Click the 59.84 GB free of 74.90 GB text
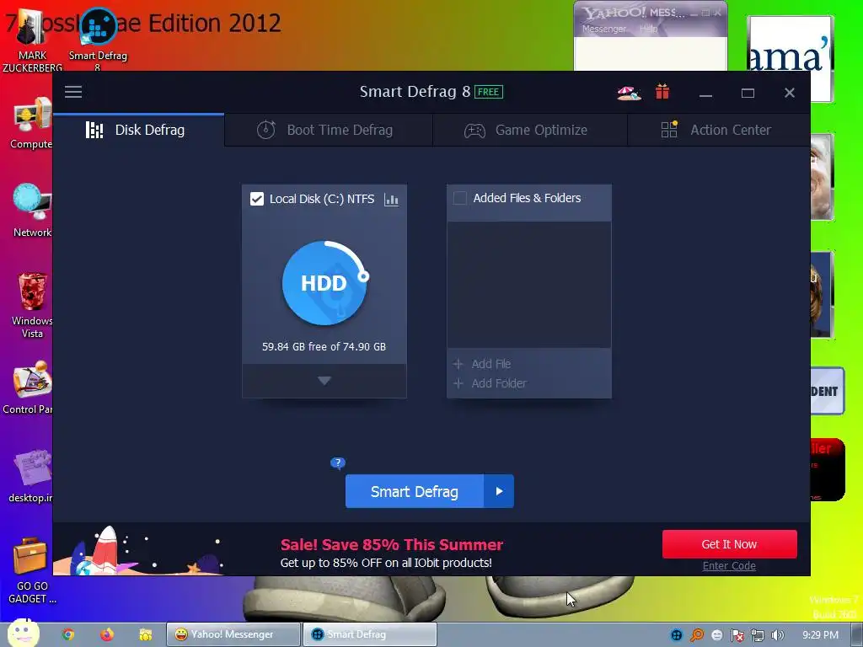863x647 pixels. pyautogui.click(x=324, y=346)
